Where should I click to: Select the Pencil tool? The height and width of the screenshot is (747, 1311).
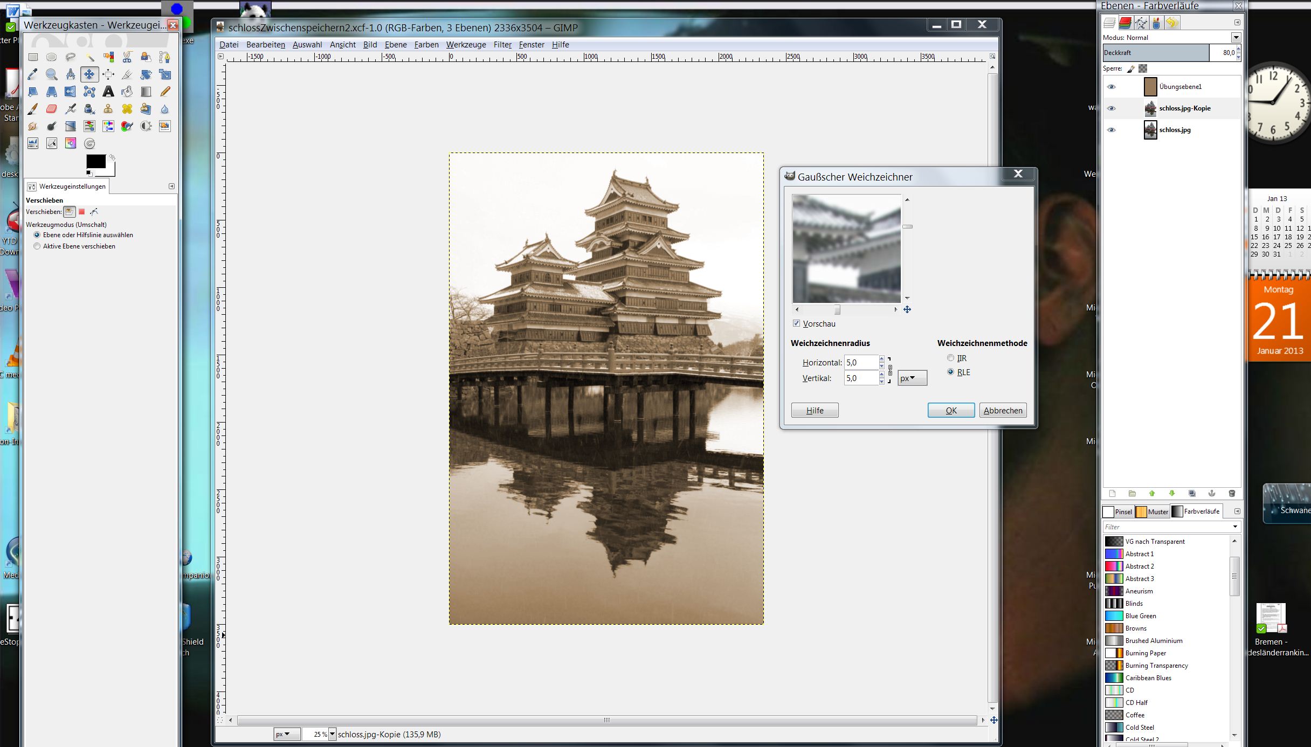pos(165,92)
